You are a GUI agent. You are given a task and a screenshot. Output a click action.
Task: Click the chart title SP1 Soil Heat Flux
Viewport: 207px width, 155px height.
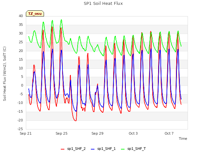tap(103, 4)
